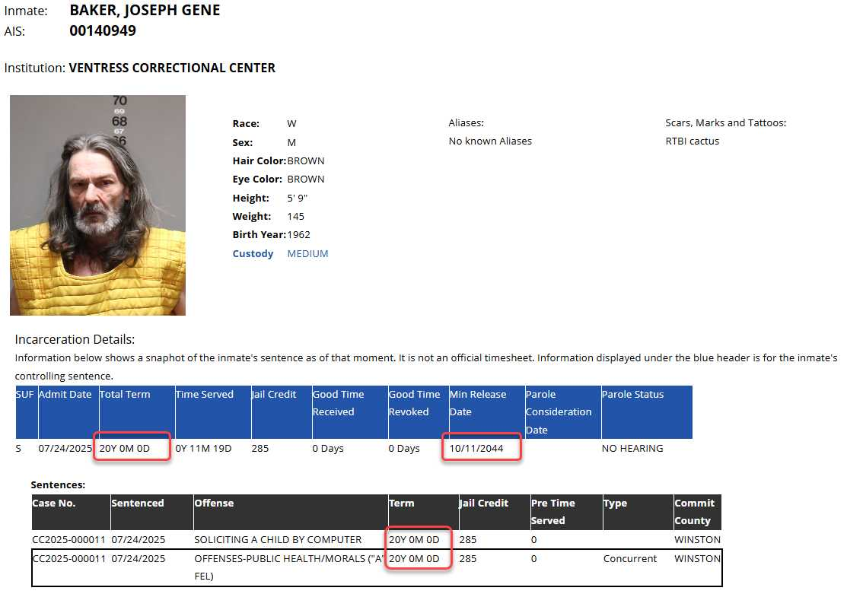Select the VENTRESS CORRECTIONAL CENTER institution name

(x=172, y=68)
